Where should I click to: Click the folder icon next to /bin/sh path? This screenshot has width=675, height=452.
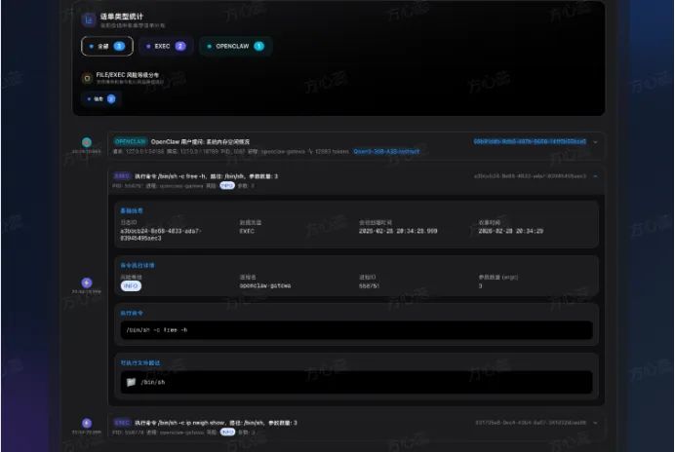pos(132,383)
